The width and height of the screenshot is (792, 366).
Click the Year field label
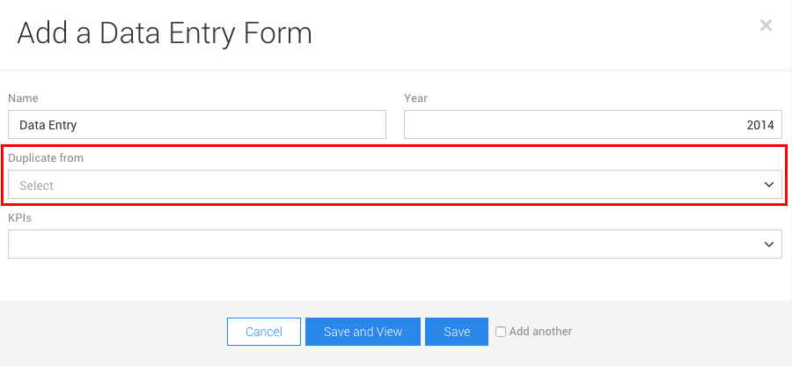(x=415, y=99)
